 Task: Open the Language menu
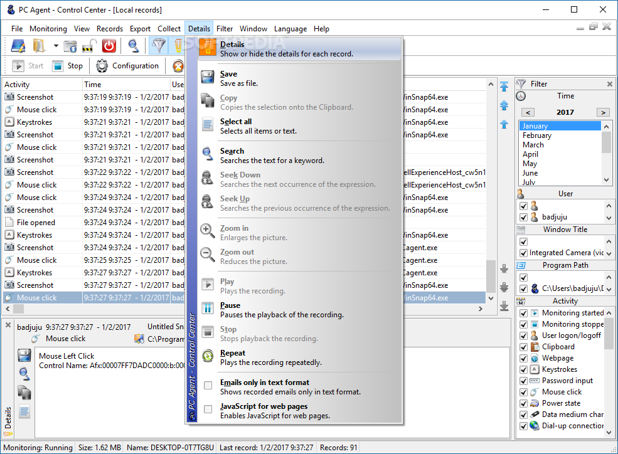pyautogui.click(x=290, y=29)
